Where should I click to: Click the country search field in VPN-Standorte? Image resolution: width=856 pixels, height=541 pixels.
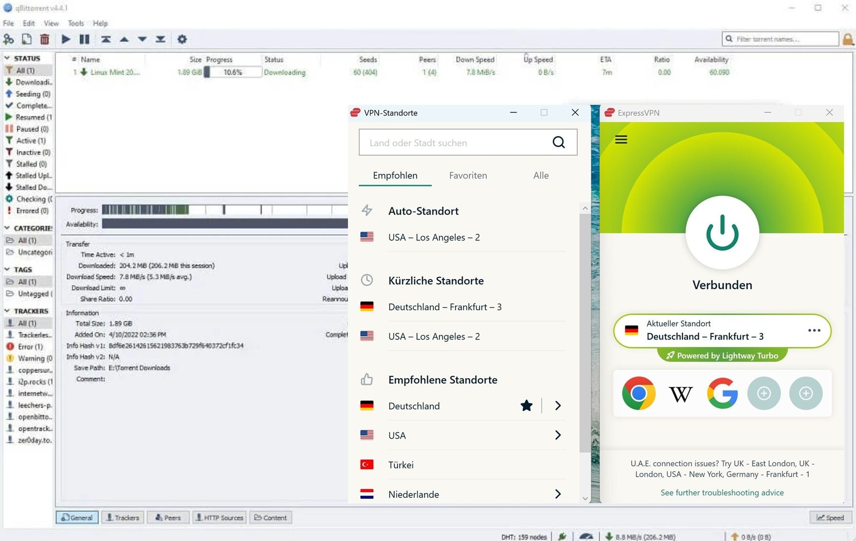pyautogui.click(x=468, y=142)
